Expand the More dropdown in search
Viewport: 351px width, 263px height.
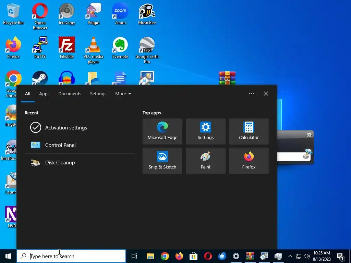123,94
